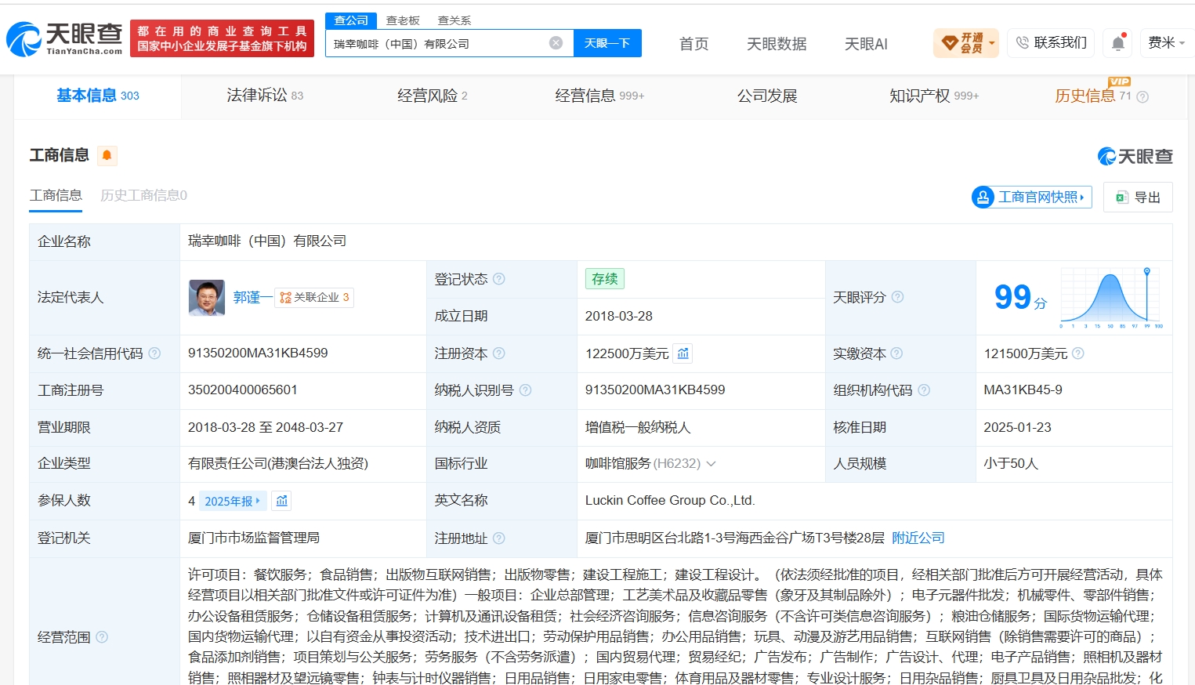The width and height of the screenshot is (1195, 685).
Task: Open the TianYanCha logo homepage
Action: pos(64,39)
